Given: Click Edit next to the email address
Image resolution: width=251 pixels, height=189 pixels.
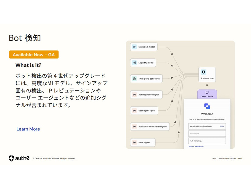Looking at the screenshot, I should pos(222,127).
